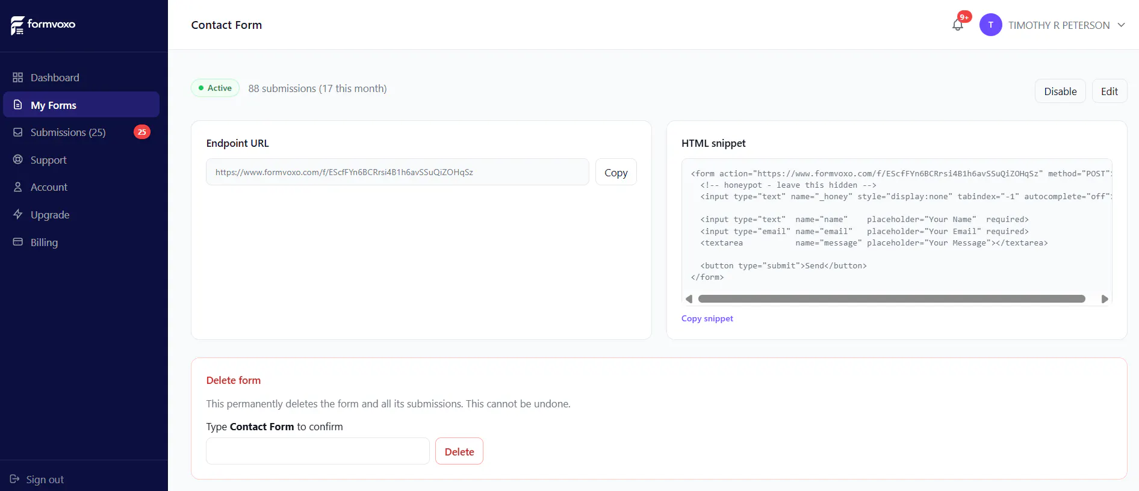This screenshot has width=1139, height=491.
Task: Select My Forms menu item
Action: click(x=81, y=105)
